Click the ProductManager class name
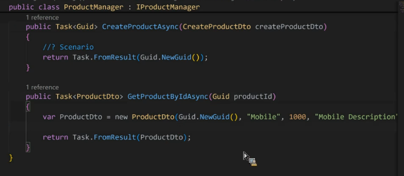 (94, 7)
